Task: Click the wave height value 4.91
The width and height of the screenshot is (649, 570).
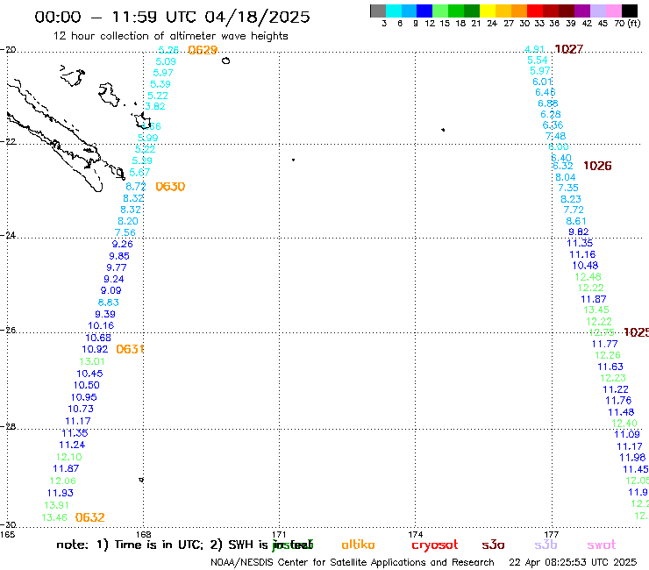Action: click(534, 49)
